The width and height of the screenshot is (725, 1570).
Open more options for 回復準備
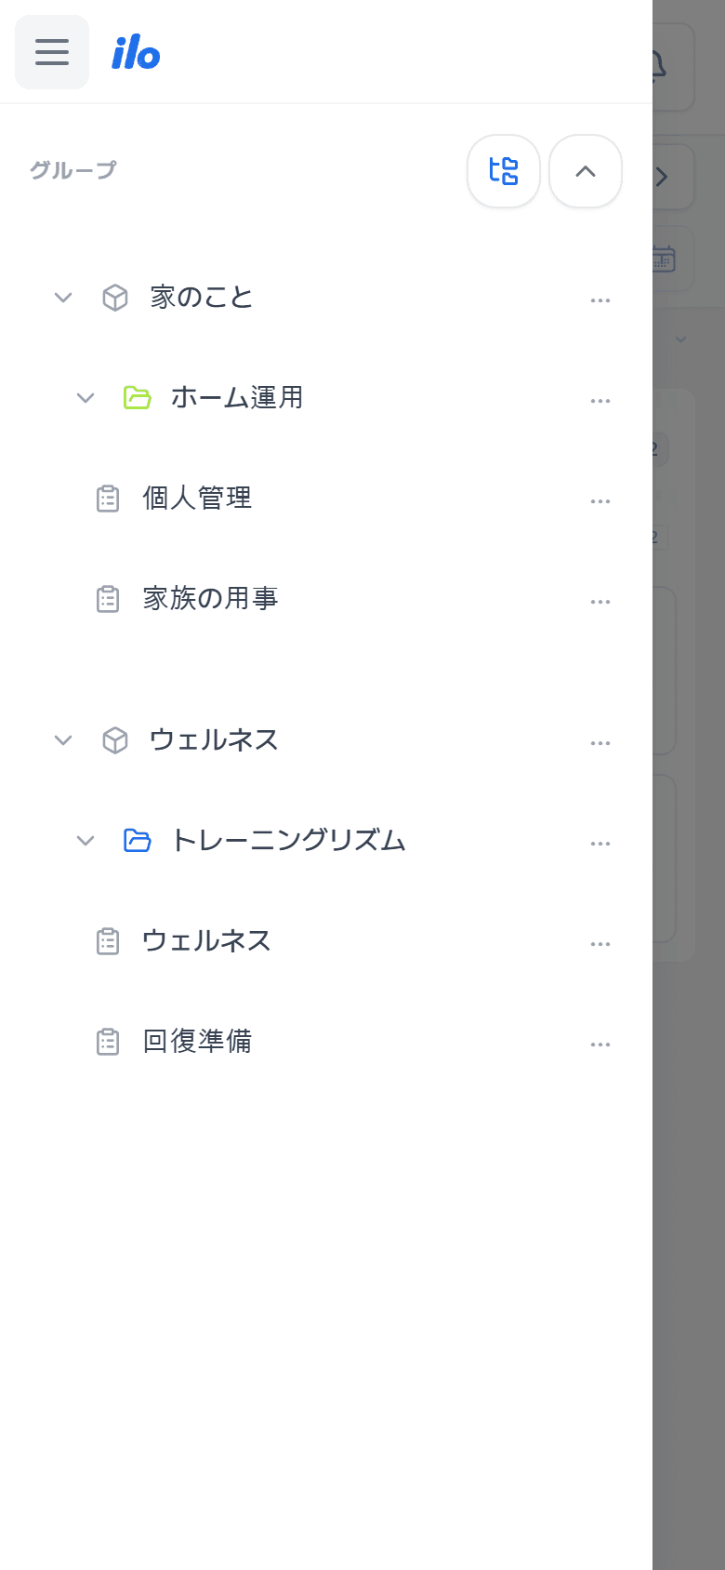click(x=600, y=1044)
